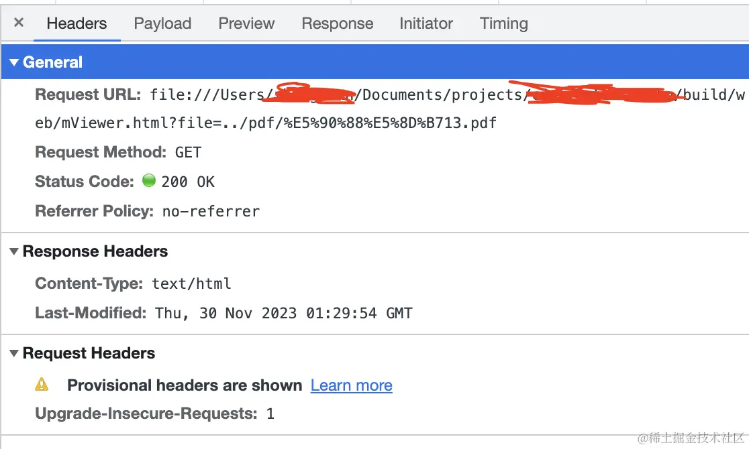Open the Payload tab
Screen dimensions: 749x449
pos(162,23)
